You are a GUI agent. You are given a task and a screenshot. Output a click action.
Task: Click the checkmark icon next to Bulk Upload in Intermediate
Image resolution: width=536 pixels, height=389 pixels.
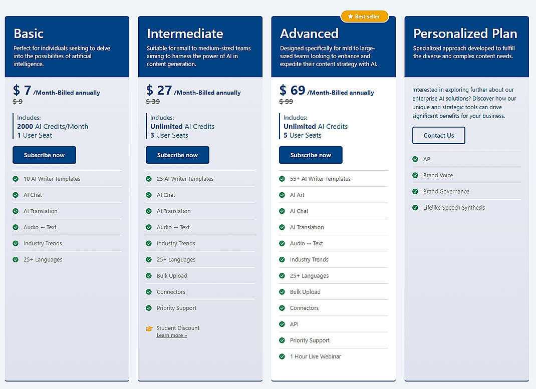click(149, 275)
